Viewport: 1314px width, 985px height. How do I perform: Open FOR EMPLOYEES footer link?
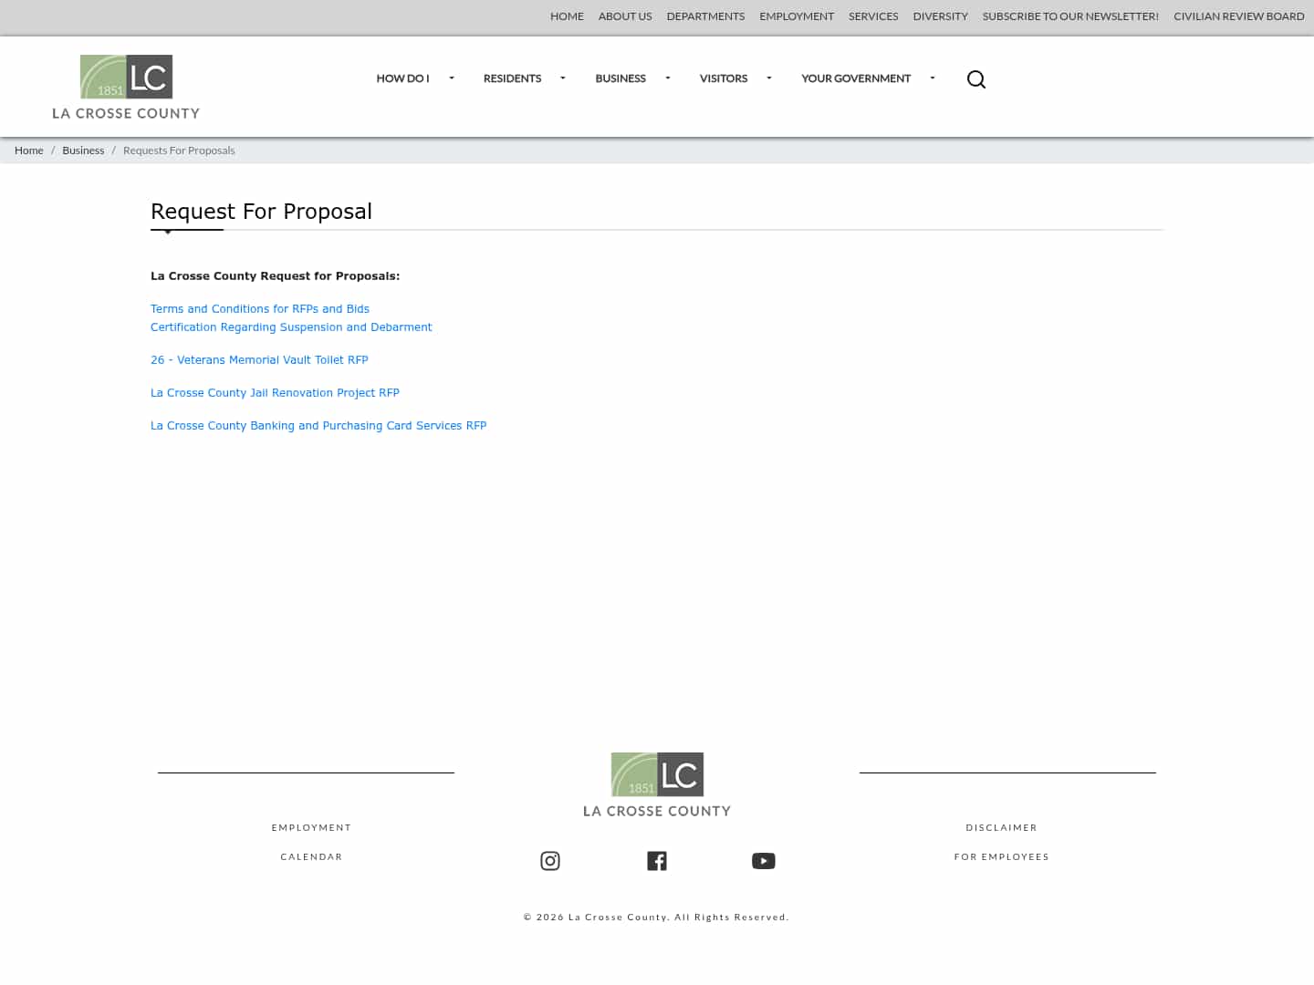click(x=1001, y=856)
